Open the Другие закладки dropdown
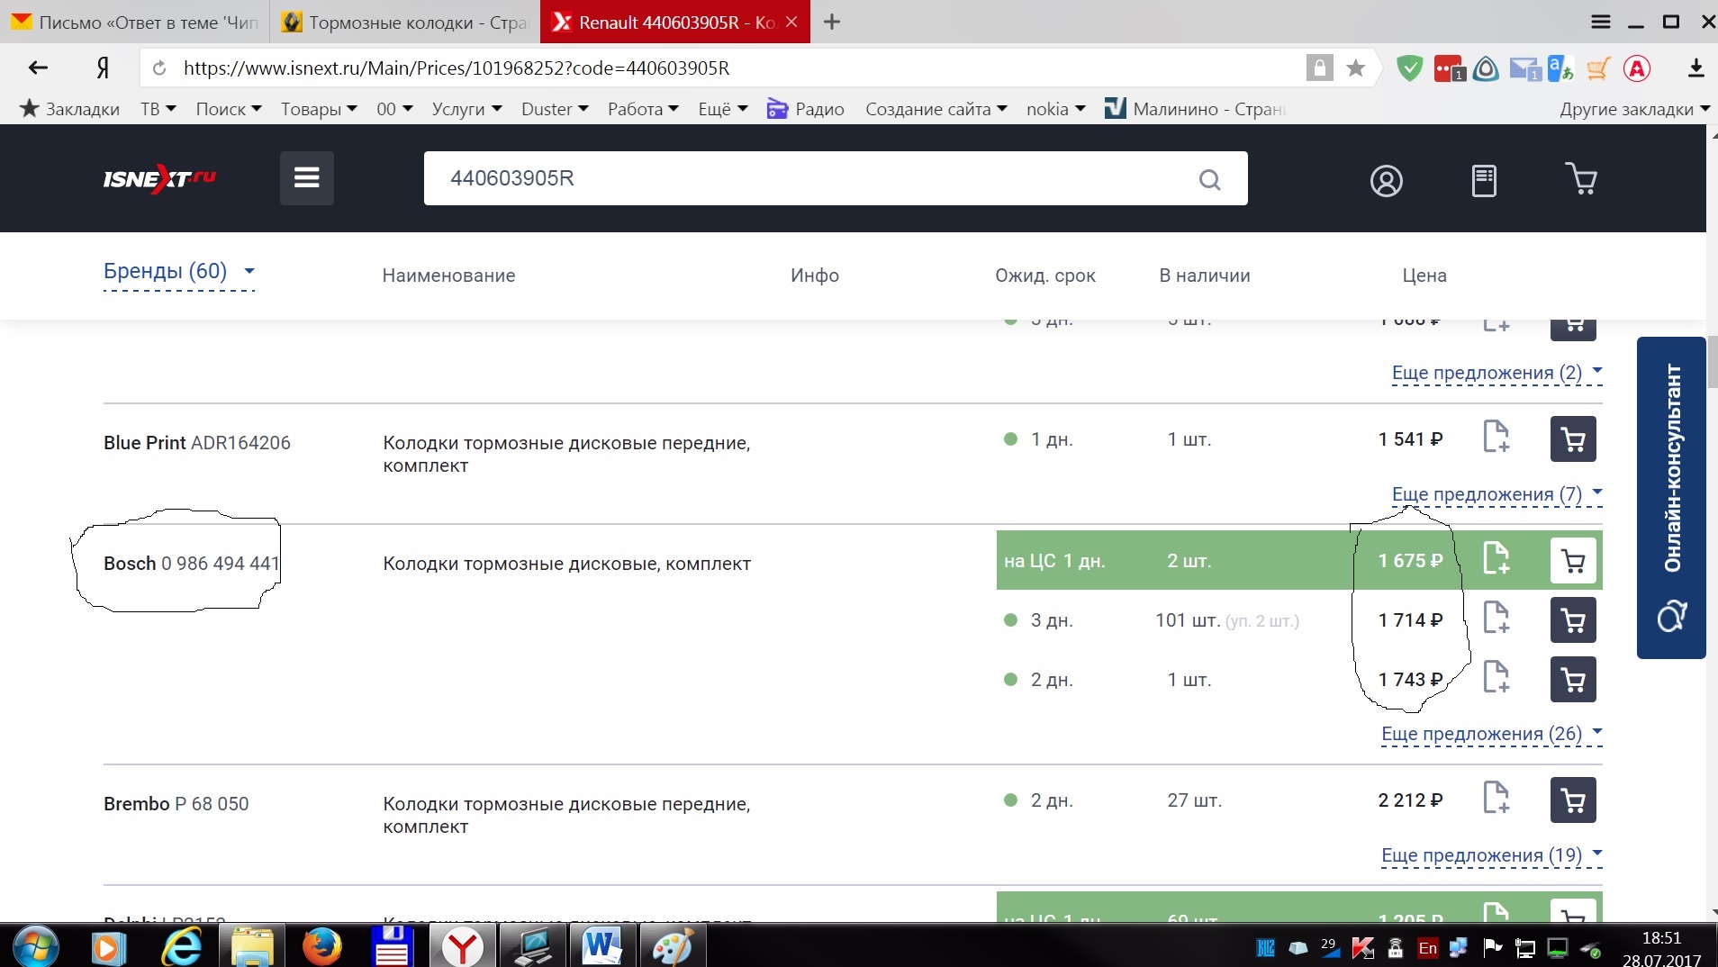The image size is (1718, 967). (x=1634, y=109)
